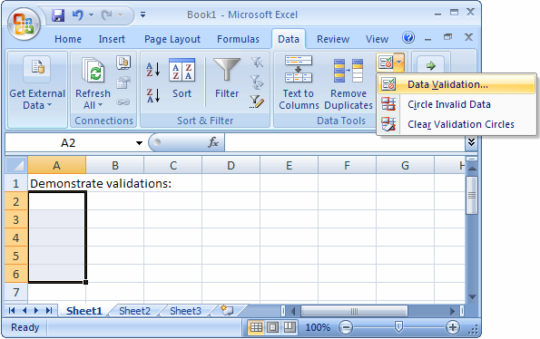Click the zoom slider handle
540x339 pixels.
[398, 327]
